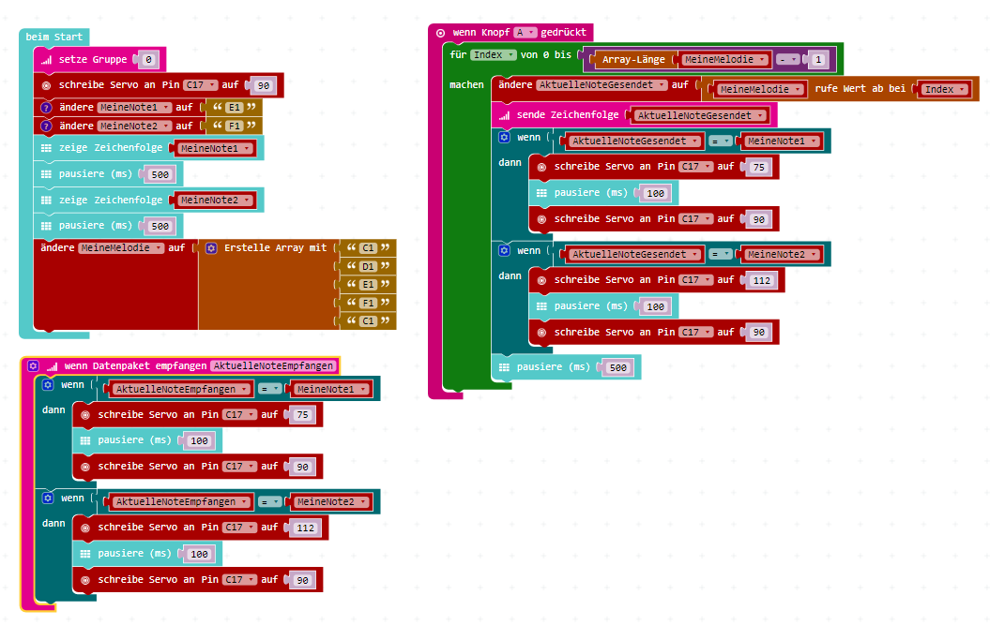Click the servo angle field showing 112 under Knopf A
This screenshot has height=625, width=1005.
tap(761, 280)
